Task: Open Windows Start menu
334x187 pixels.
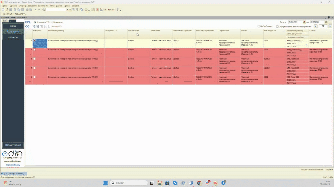Action: [106, 183]
